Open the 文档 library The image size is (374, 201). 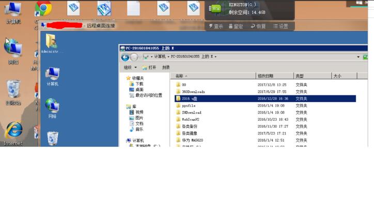pos(136,124)
